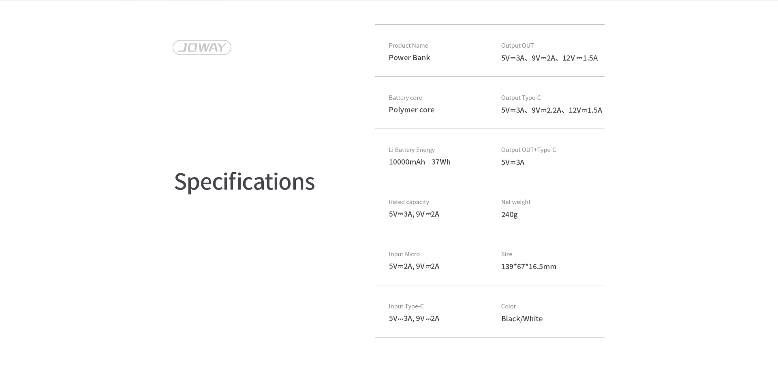The height and width of the screenshot is (365, 778).
Task: Select the 139*67*16.5mm size value
Action: [x=528, y=266]
